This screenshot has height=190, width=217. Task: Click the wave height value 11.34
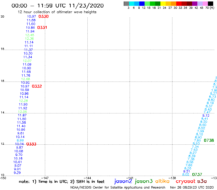click(x=28, y=57)
